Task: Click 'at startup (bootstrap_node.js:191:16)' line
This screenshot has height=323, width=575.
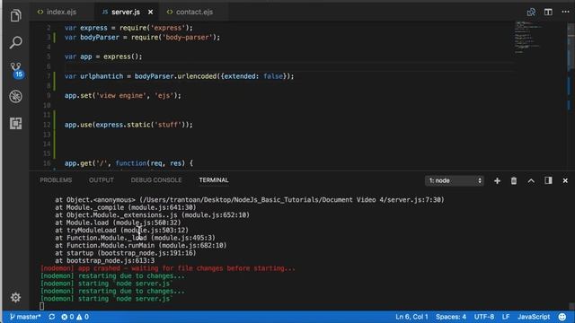Action: [126, 253]
